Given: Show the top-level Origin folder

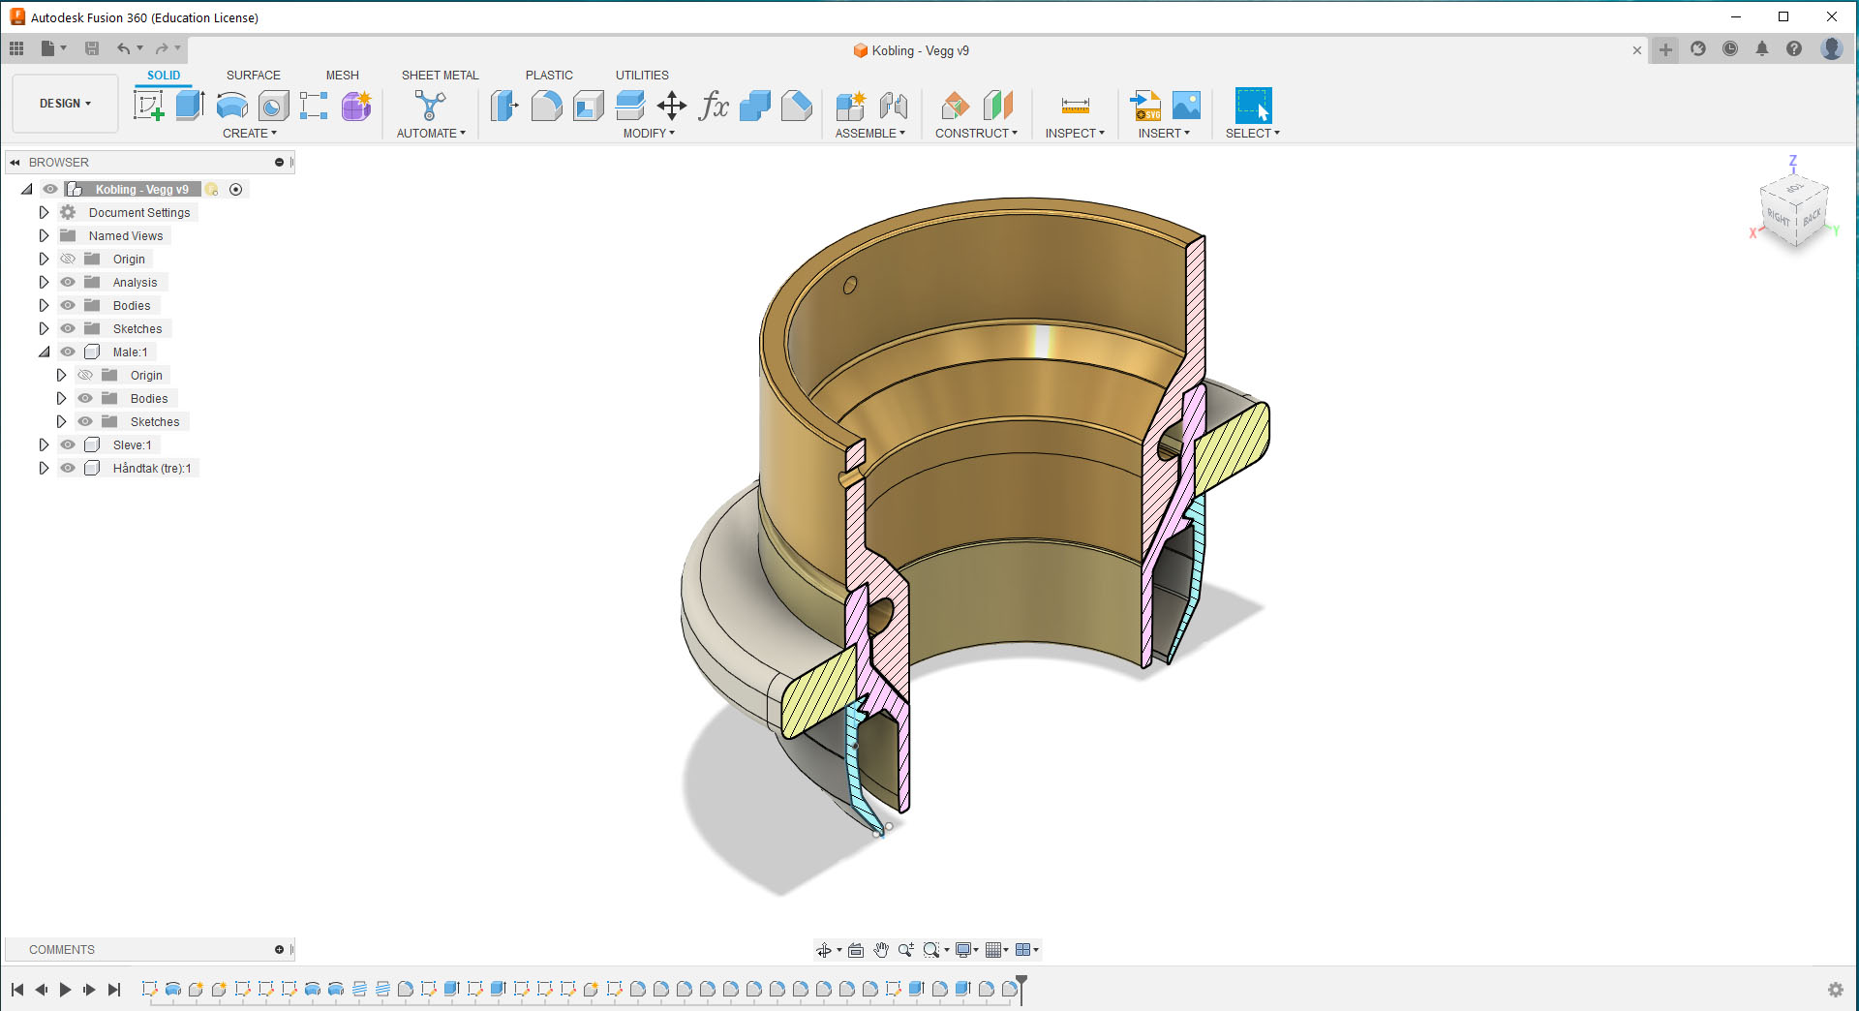Looking at the screenshot, I should [68, 259].
